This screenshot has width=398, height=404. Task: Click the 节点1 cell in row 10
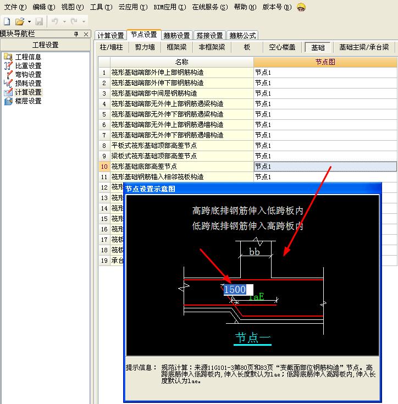pos(325,167)
